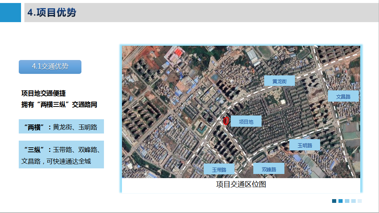Image resolution: width=379 pixels, height=213 pixels.
Task: Click the last lightest progress square
Action: 360,201
